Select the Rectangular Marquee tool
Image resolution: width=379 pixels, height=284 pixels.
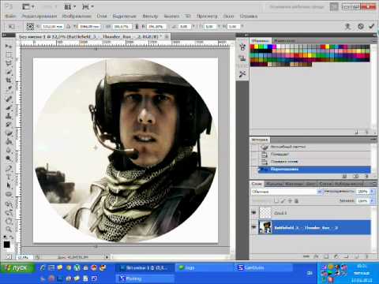(x=9, y=55)
